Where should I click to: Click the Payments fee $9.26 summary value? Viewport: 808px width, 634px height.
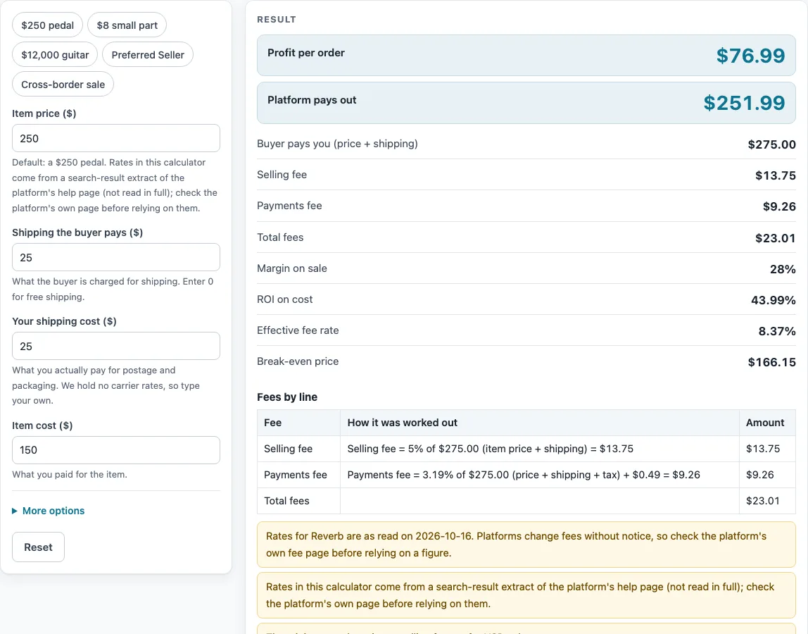point(779,206)
